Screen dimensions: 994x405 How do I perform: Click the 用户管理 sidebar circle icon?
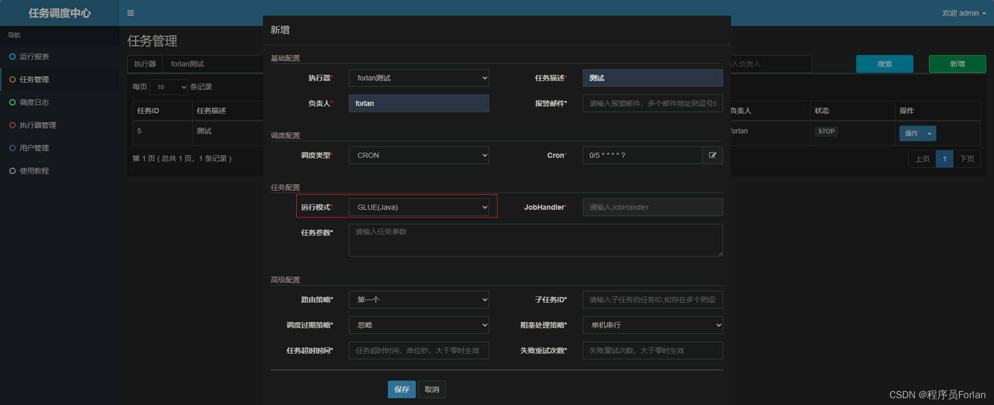pos(12,148)
